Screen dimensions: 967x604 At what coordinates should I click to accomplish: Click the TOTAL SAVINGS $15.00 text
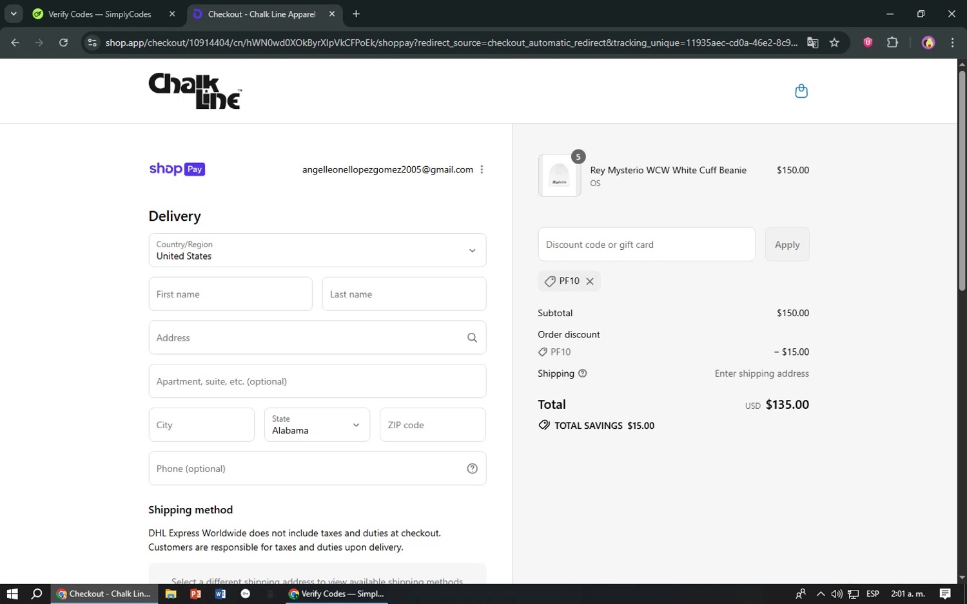604,426
